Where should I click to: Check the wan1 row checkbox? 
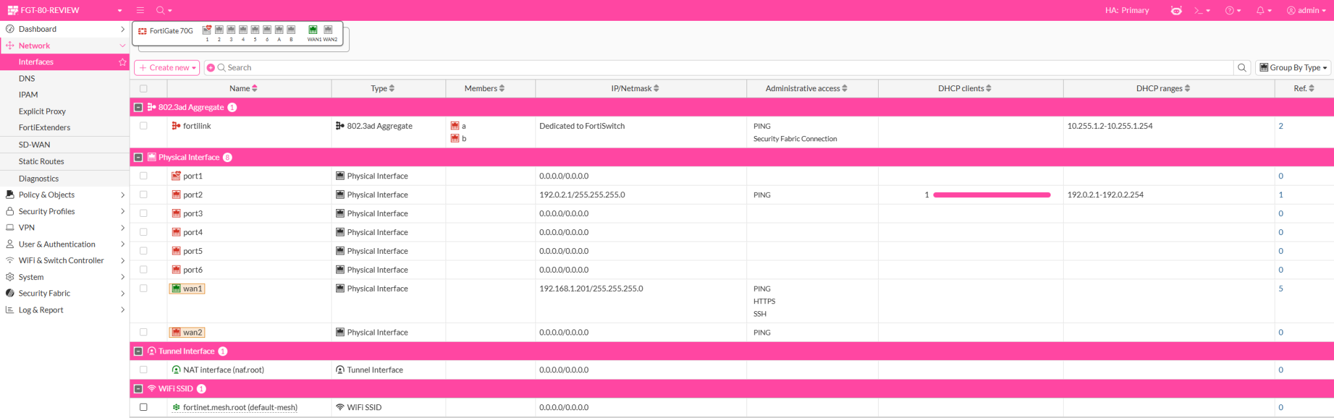143,288
